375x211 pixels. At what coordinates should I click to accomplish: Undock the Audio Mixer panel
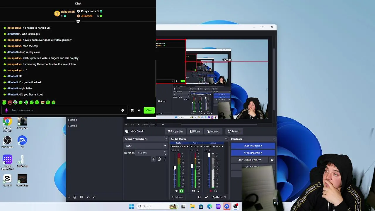click(226, 139)
